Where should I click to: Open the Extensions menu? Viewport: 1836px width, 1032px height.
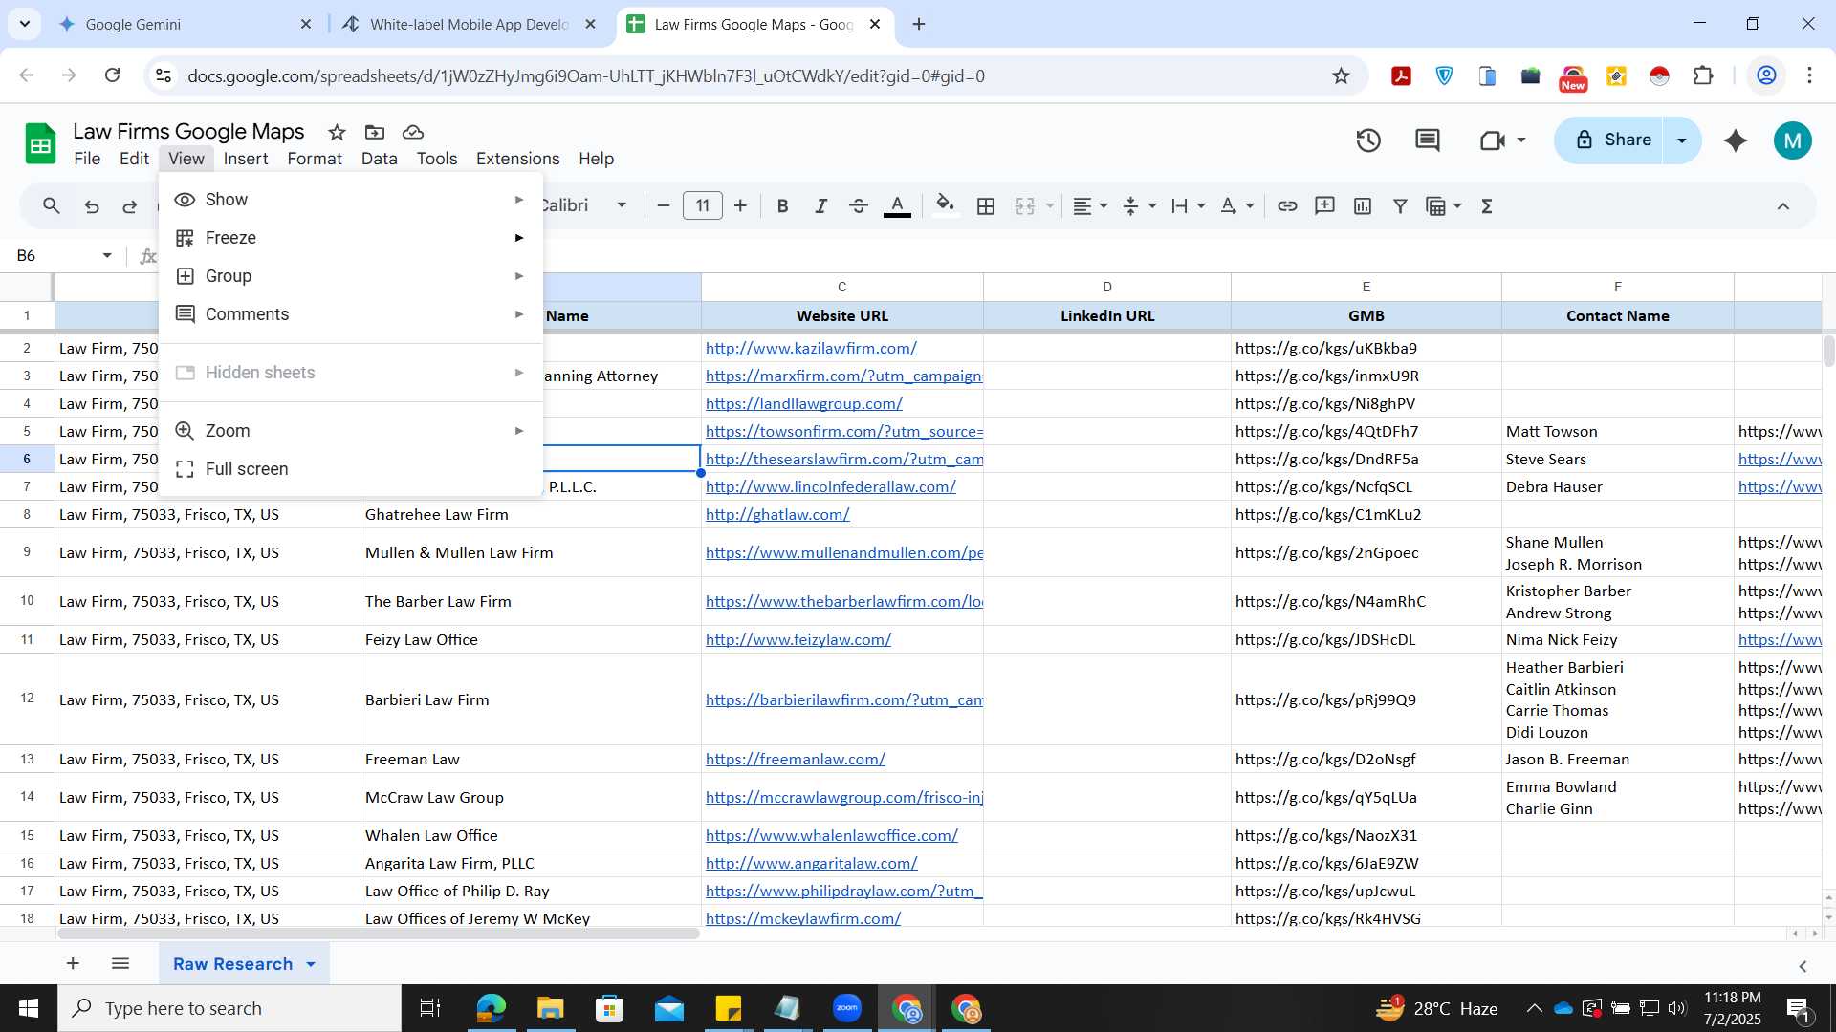pos(517,159)
